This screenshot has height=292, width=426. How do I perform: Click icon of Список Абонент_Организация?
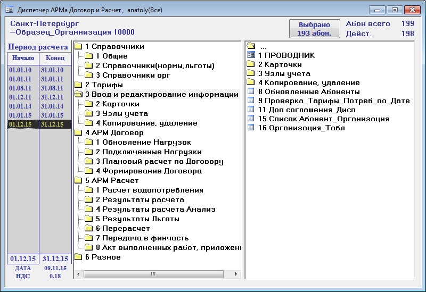[x=251, y=119]
